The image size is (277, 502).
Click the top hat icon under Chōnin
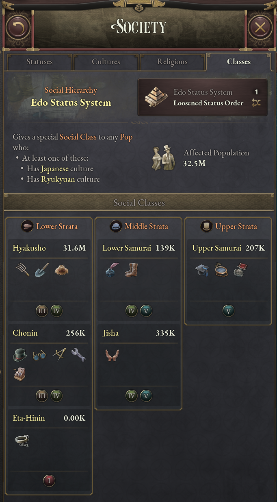coord(20,355)
